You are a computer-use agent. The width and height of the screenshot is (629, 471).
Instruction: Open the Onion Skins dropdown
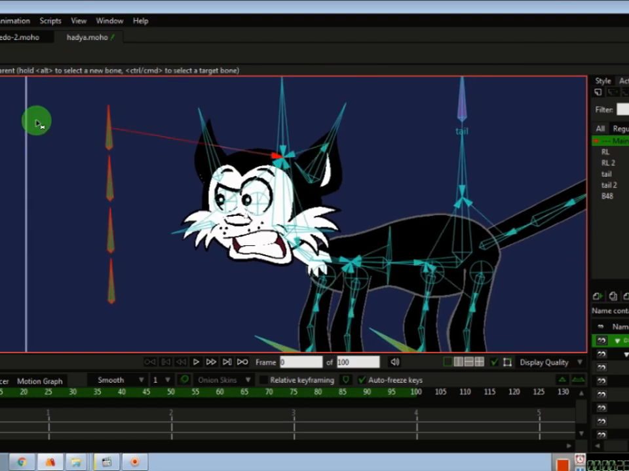point(223,379)
